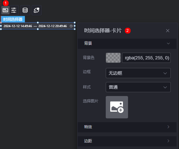Viewport: 179px width, 149px height.
Task: Collapse the 背景 section
Action: (127, 44)
